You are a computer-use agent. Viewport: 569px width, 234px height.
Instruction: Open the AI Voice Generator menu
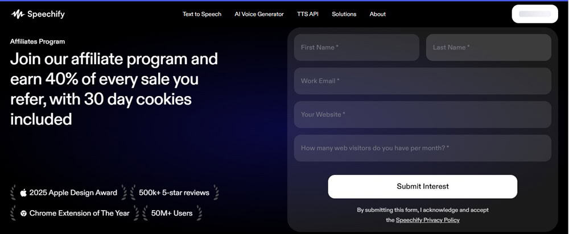259,14
